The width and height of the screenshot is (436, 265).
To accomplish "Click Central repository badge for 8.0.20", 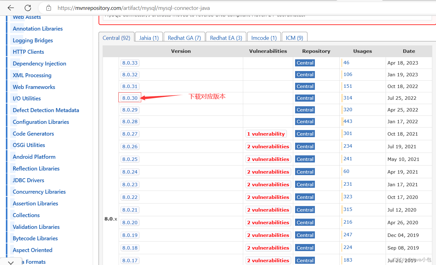I will 305,223.
